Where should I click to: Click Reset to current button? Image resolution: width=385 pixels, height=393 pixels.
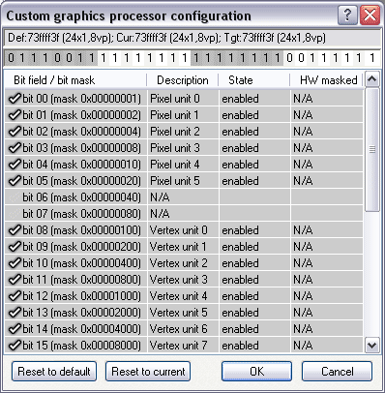click(x=148, y=372)
